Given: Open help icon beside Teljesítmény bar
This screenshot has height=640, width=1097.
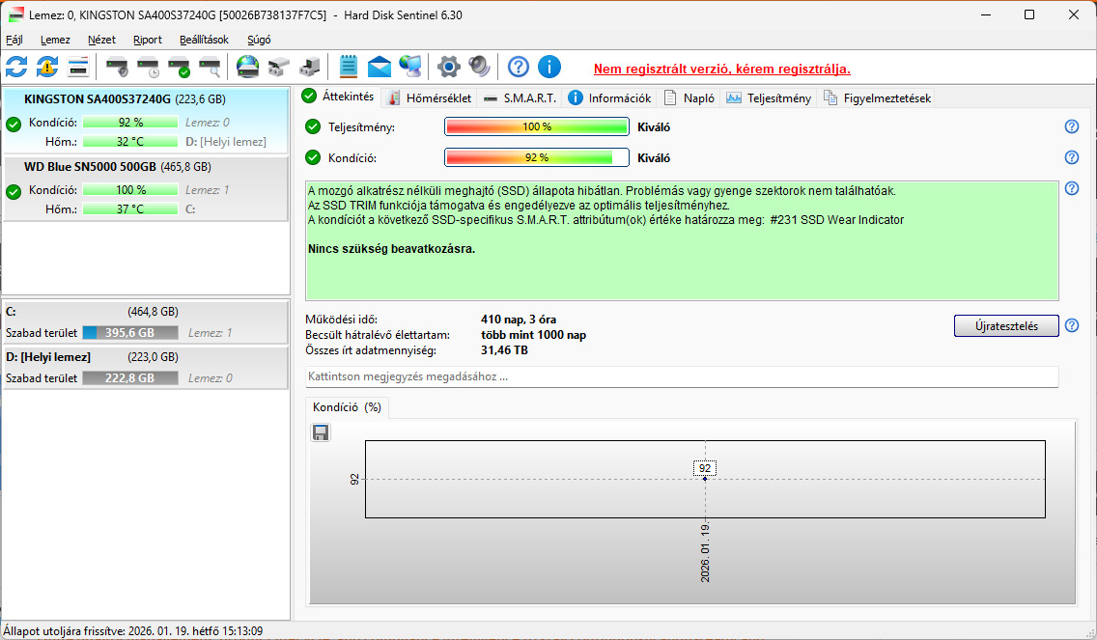Looking at the screenshot, I should [1071, 126].
